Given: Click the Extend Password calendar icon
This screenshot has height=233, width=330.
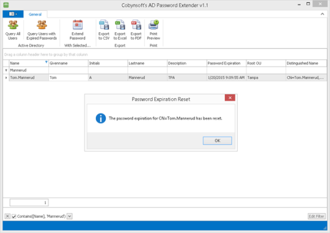Looking at the screenshot, I should (78, 25).
